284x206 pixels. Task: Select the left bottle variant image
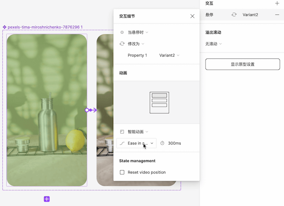click(x=47, y=110)
